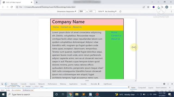
Task: Open the Security tab
Action: (83, 84)
